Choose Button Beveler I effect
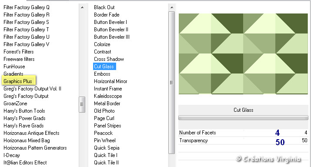 (x=110, y=22)
